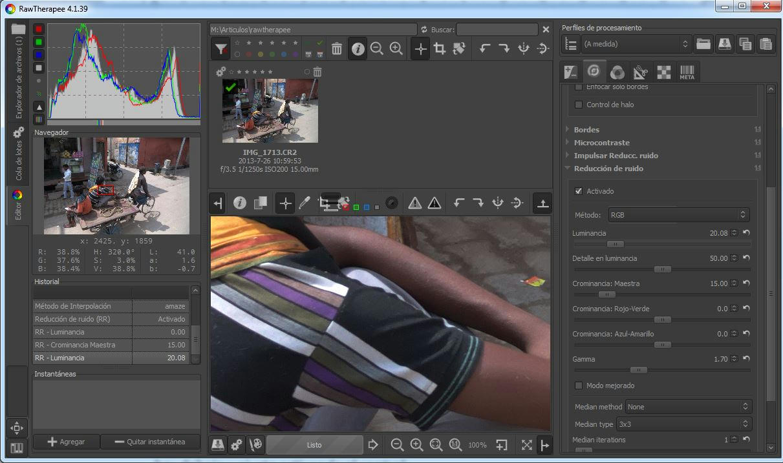This screenshot has height=463, width=783.
Task: Switch to the Cola de lotes tab
Action: pyautogui.click(x=18, y=155)
